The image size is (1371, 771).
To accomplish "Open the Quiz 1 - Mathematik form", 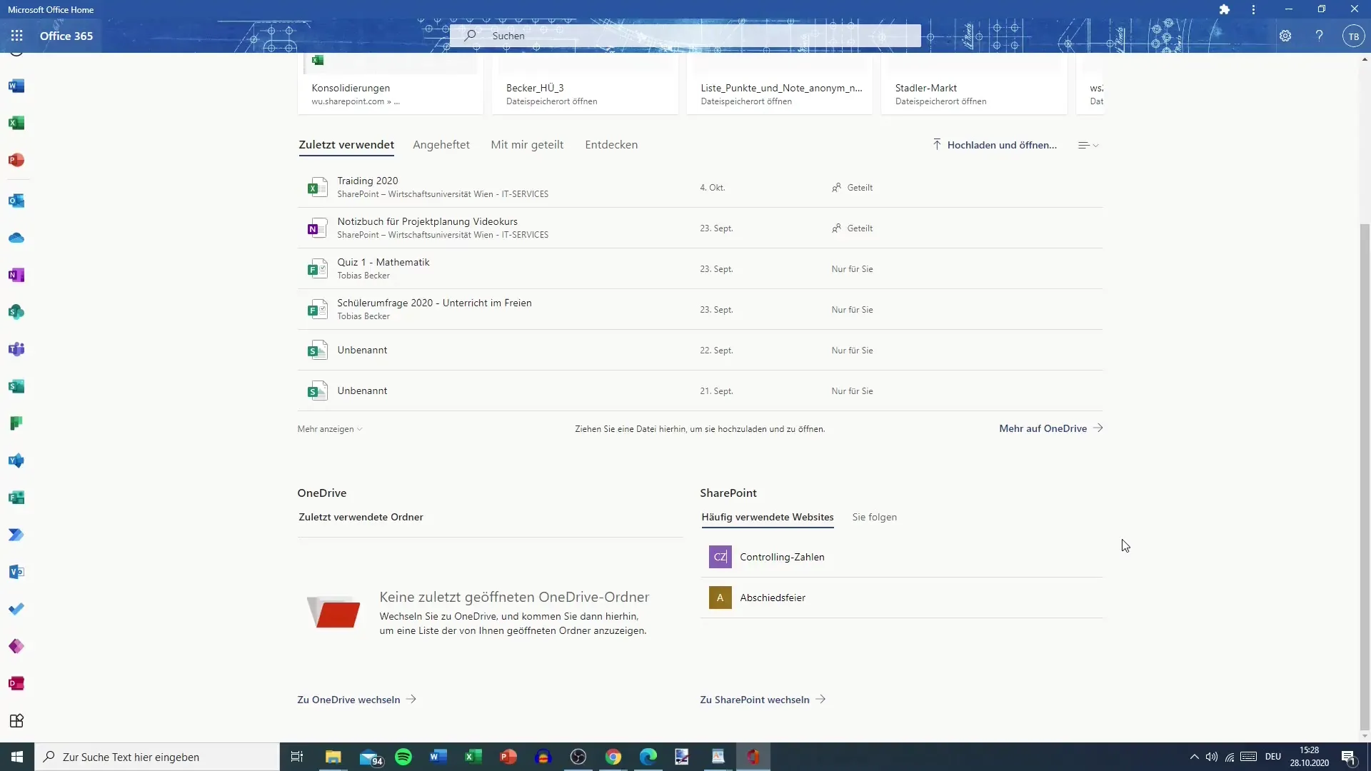I will [x=700, y=268].
